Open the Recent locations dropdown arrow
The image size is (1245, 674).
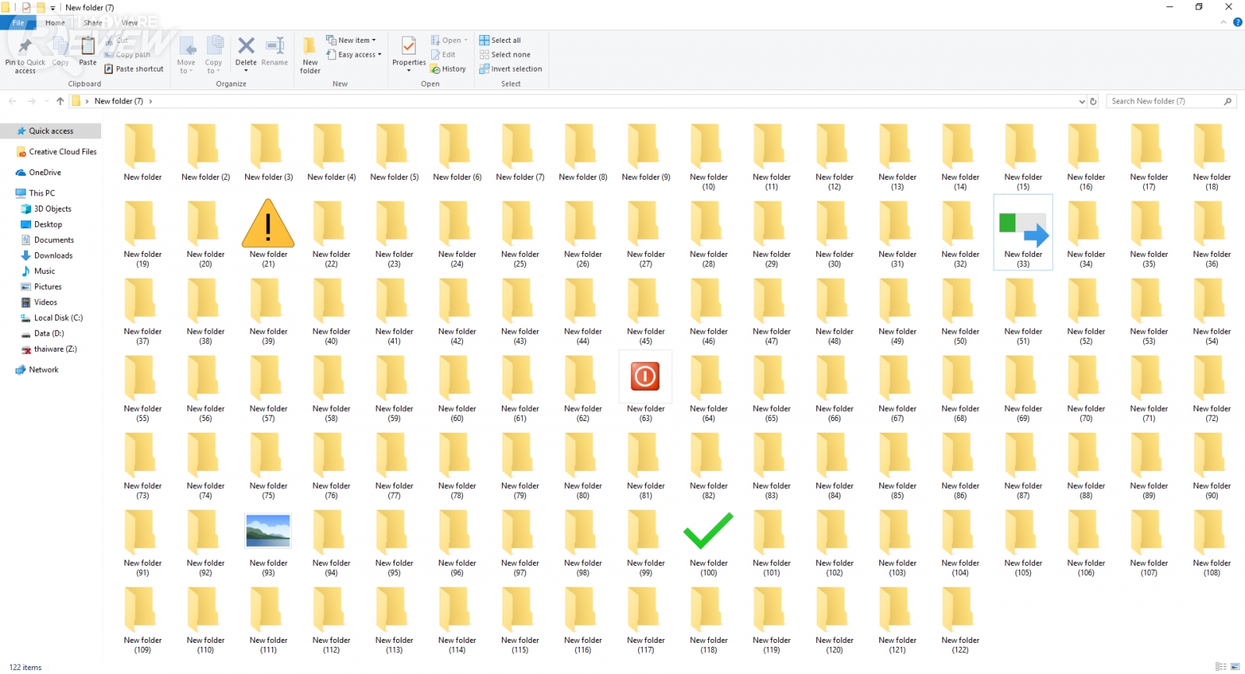coord(47,101)
